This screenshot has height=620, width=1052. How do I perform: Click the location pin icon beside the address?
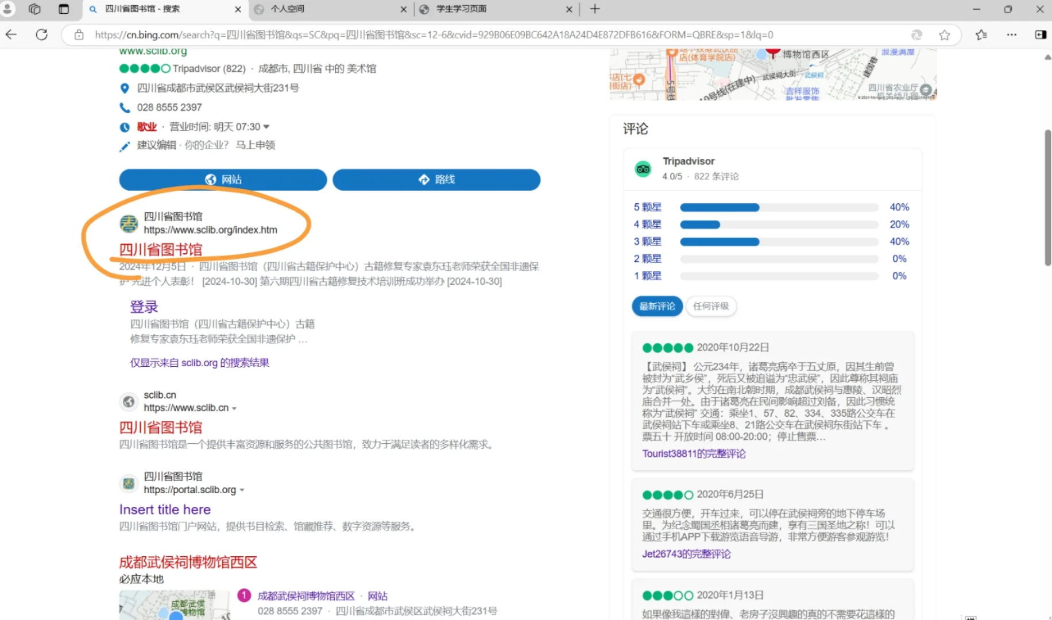click(x=124, y=88)
